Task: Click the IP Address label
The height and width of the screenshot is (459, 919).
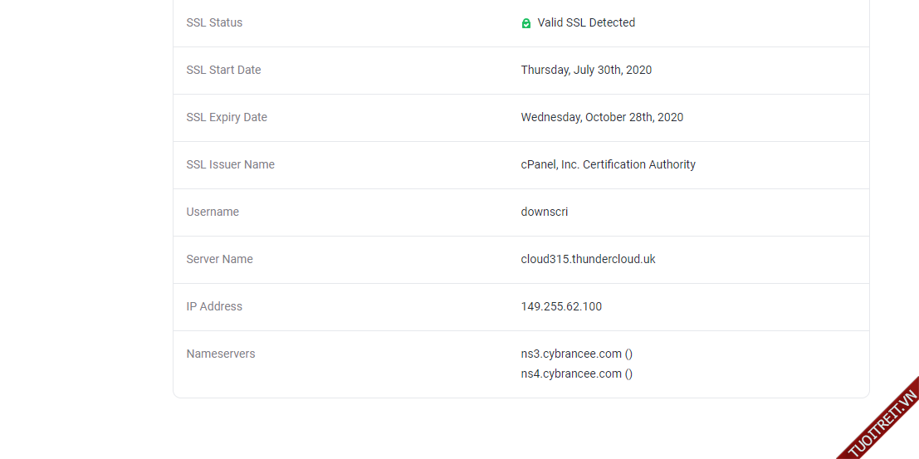Action: click(214, 306)
